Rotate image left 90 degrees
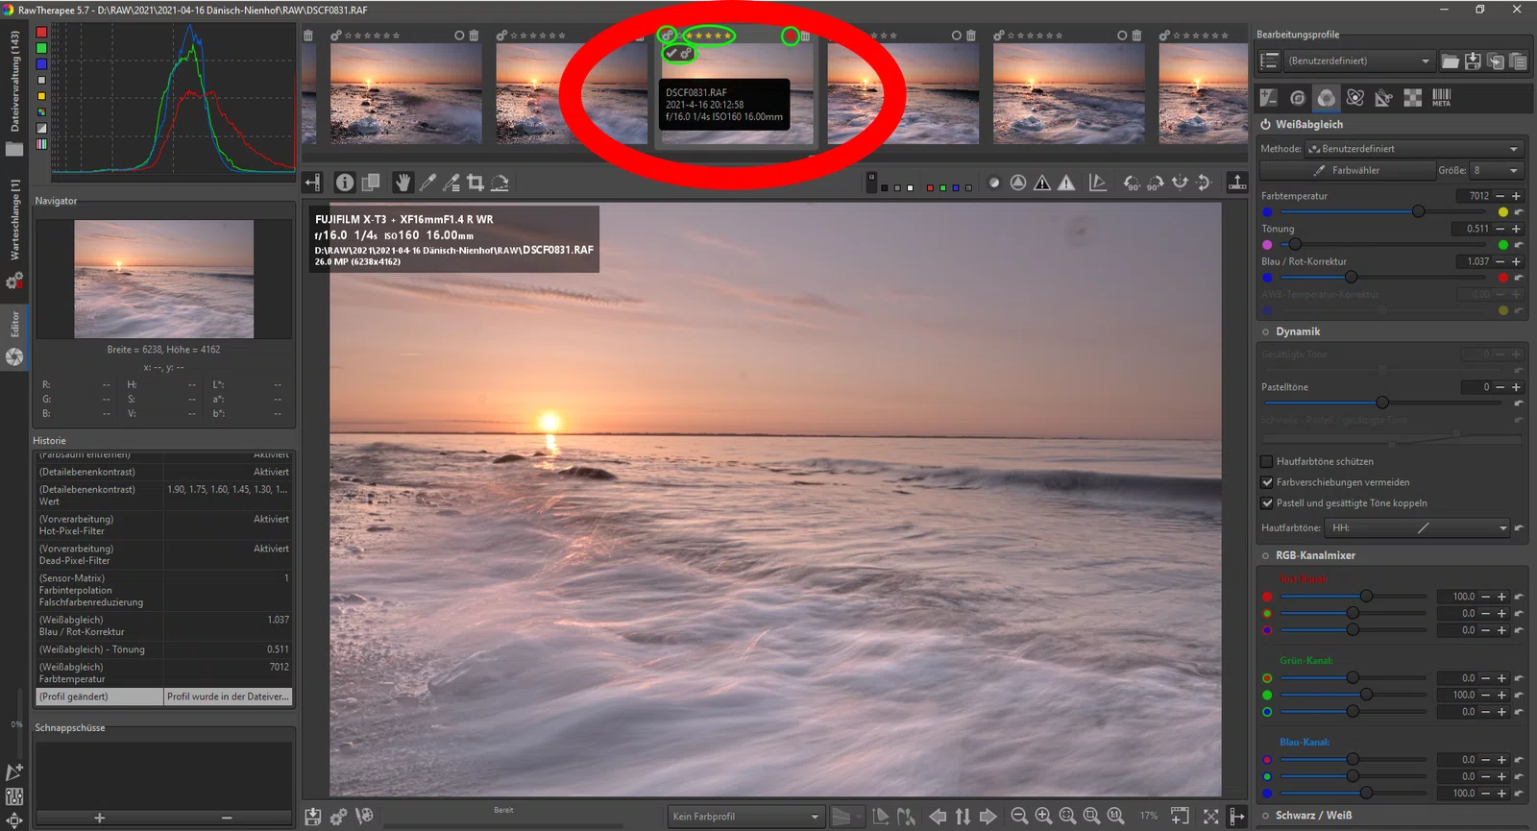The height and width of the screenshot is (831, 1537). [x=1132, y=183]
